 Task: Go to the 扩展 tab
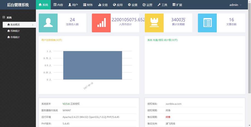coord(177,5)
